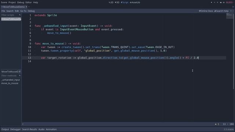Click line number 14 in the gutter
The width and height of the screenshot is (235, 132).
(x=29, y=61)
